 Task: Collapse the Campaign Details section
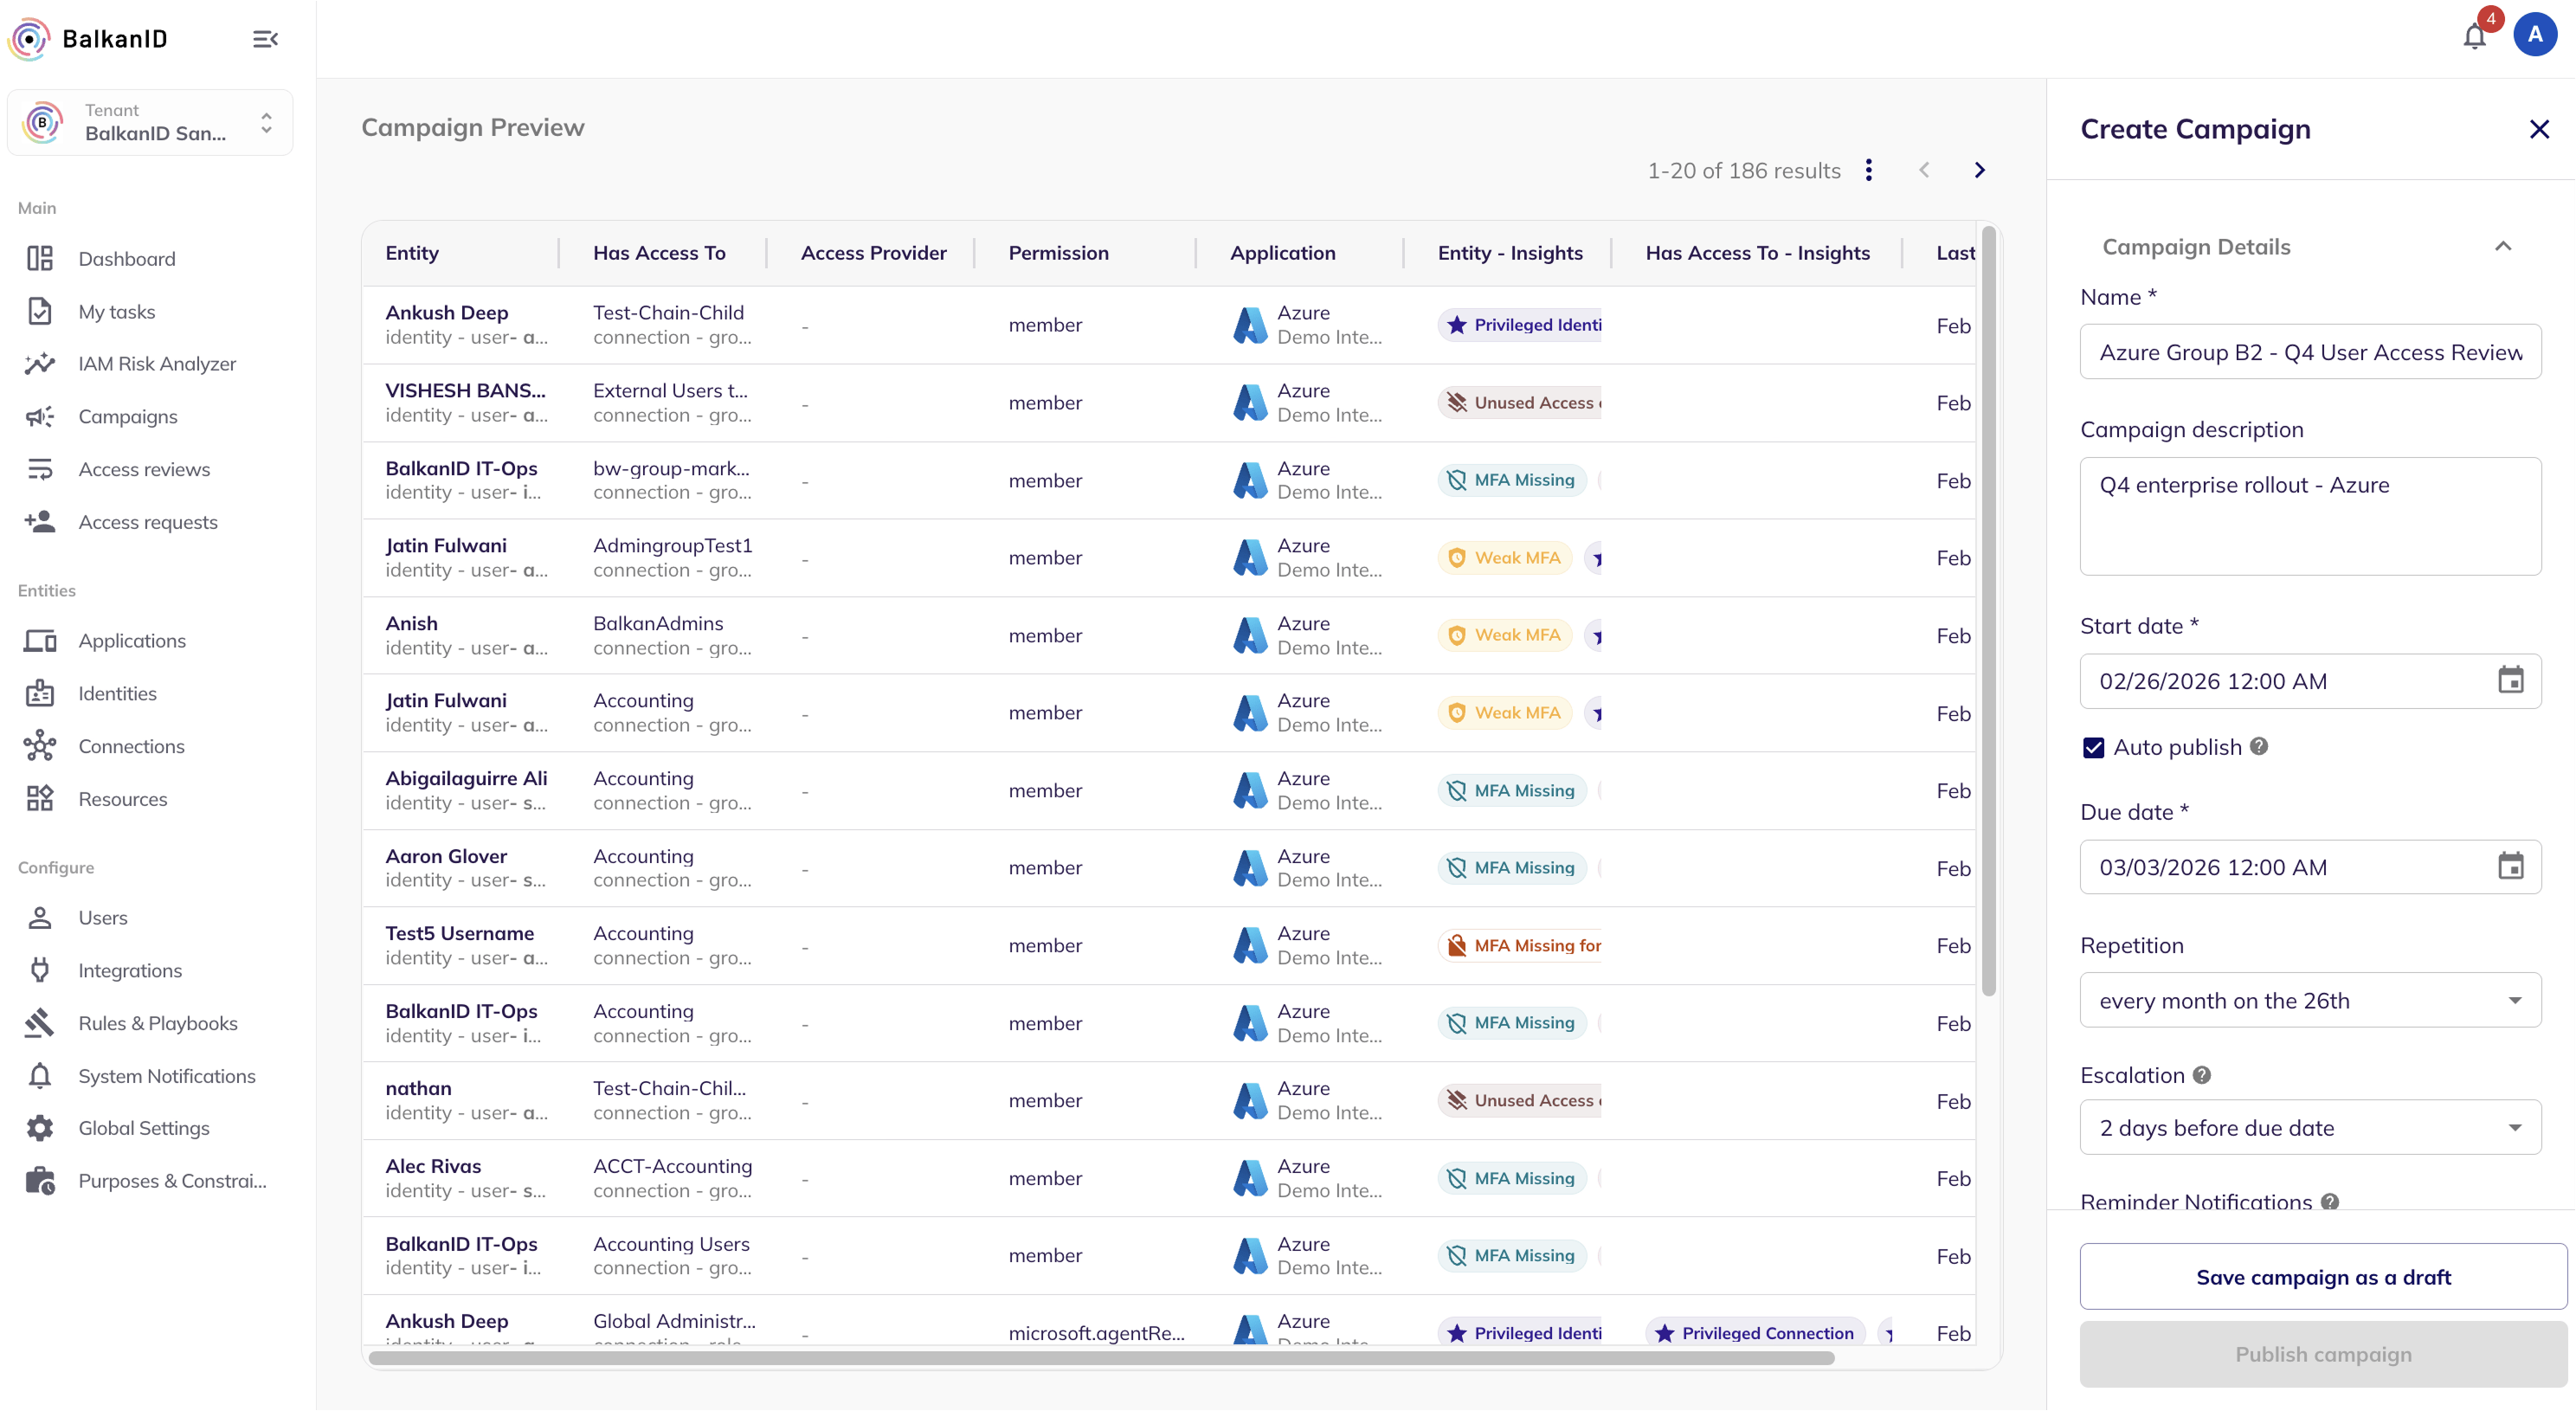tap(2503, 247)
